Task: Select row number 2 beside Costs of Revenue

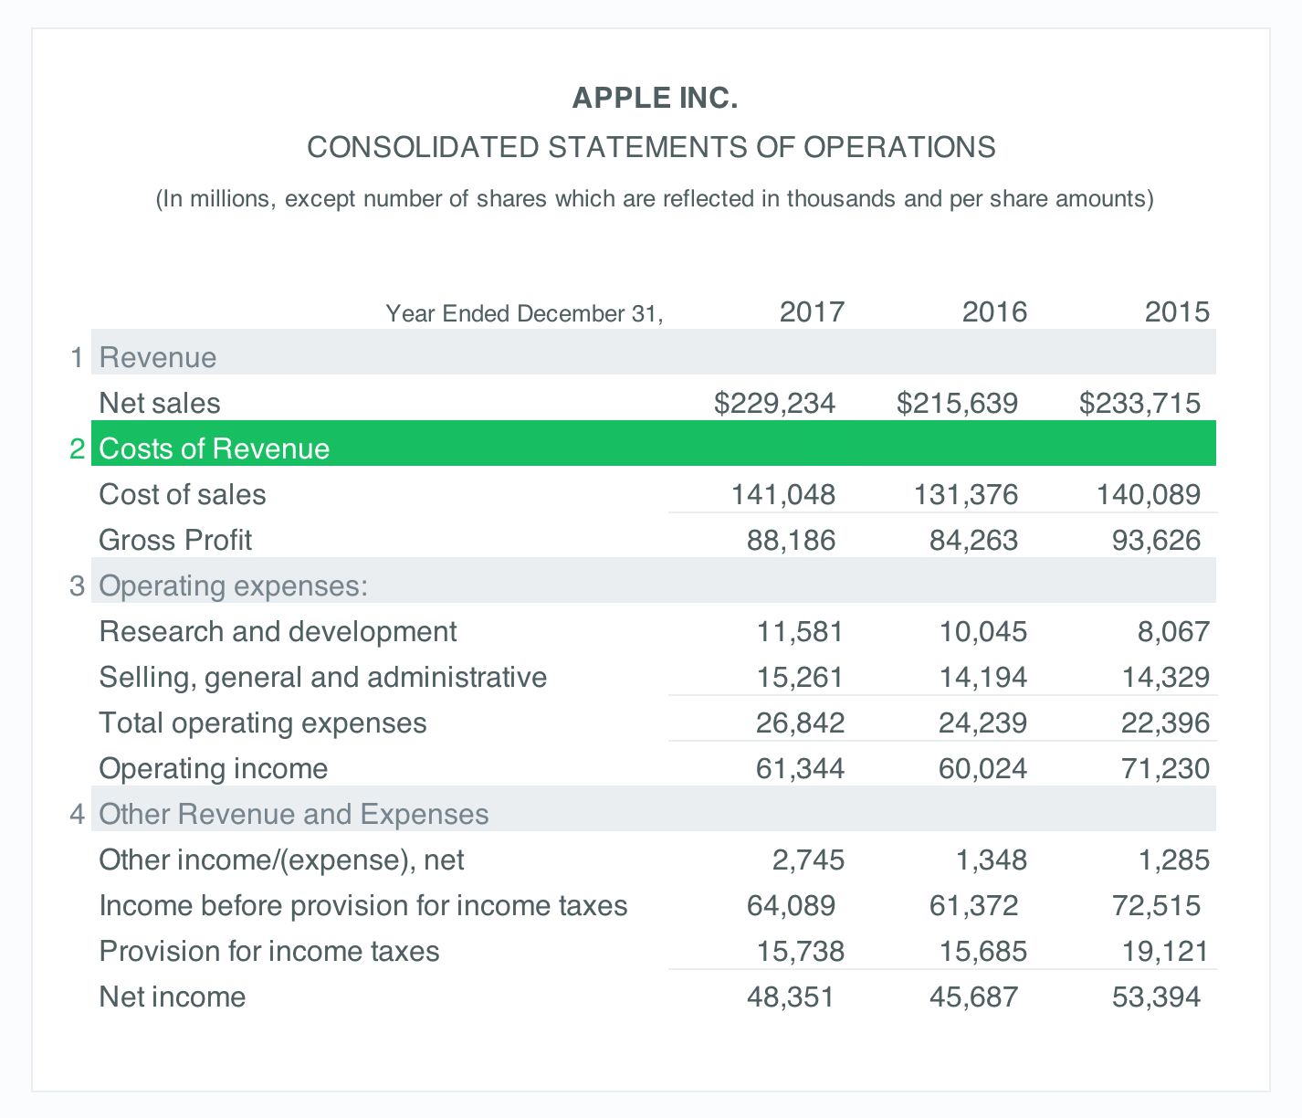Action: point(77,448)
